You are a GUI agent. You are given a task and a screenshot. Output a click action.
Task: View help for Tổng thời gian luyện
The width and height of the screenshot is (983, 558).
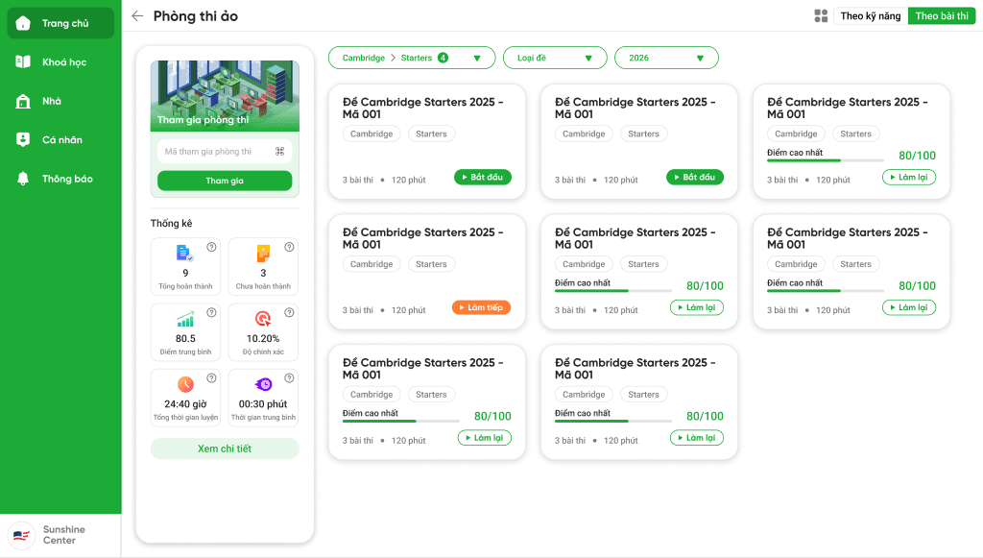click(212, 378)
